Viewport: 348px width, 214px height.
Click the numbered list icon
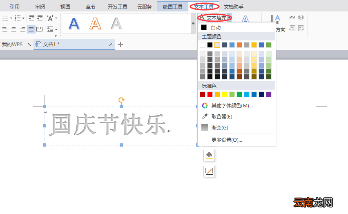pos(18,18)
